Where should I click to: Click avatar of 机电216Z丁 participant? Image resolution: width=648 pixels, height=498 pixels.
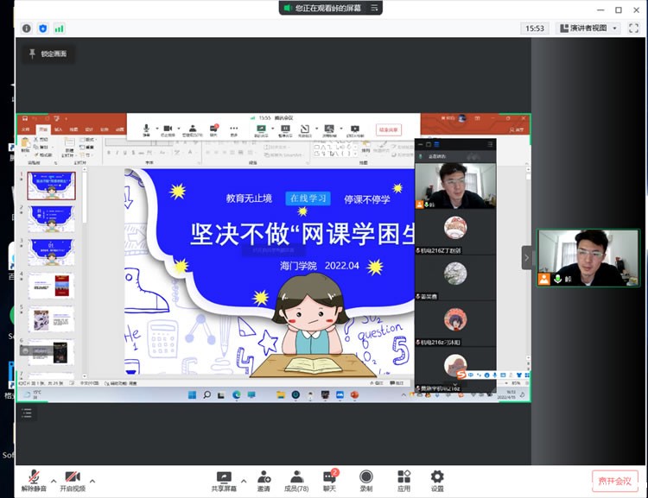(x=455, y=227)
